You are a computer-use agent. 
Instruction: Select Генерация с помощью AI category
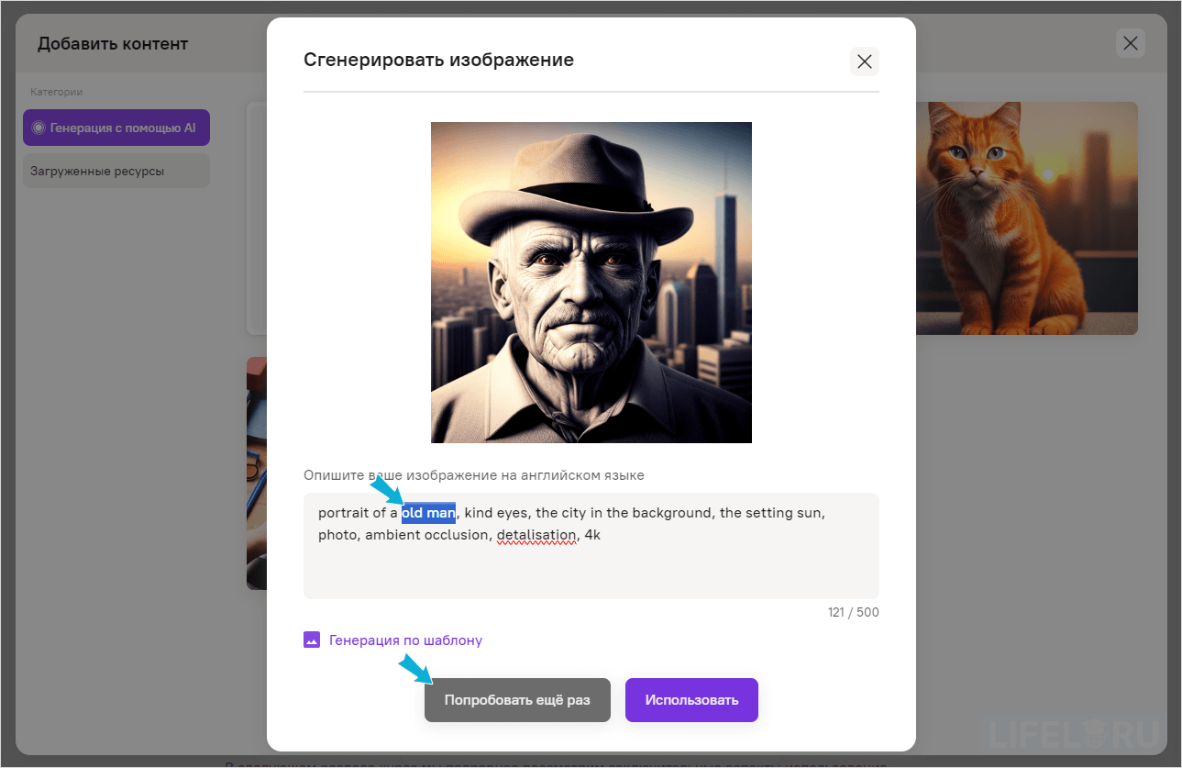point(116,128)
